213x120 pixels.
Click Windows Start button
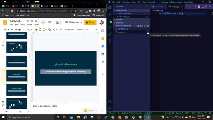pos(3,117)
